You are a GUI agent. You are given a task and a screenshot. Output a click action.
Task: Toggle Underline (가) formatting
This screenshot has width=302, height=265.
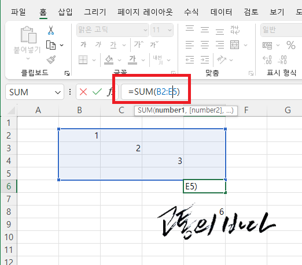[113, 45]
